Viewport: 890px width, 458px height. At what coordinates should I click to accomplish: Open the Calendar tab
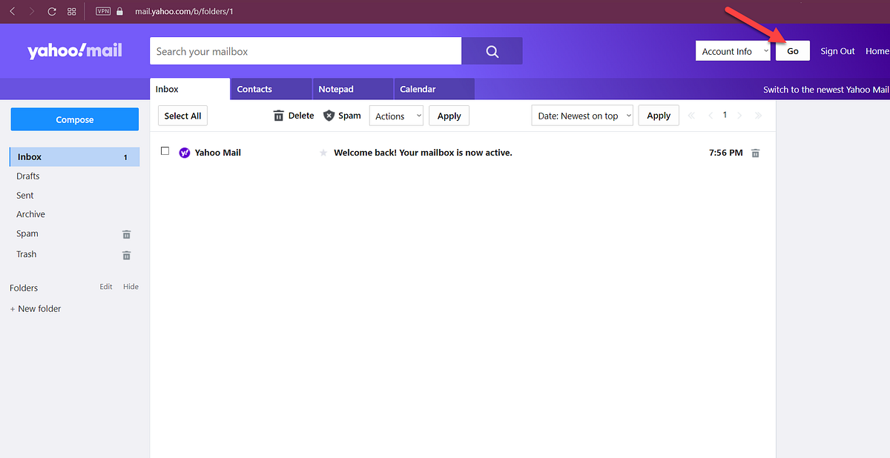(x=434, y=89)
